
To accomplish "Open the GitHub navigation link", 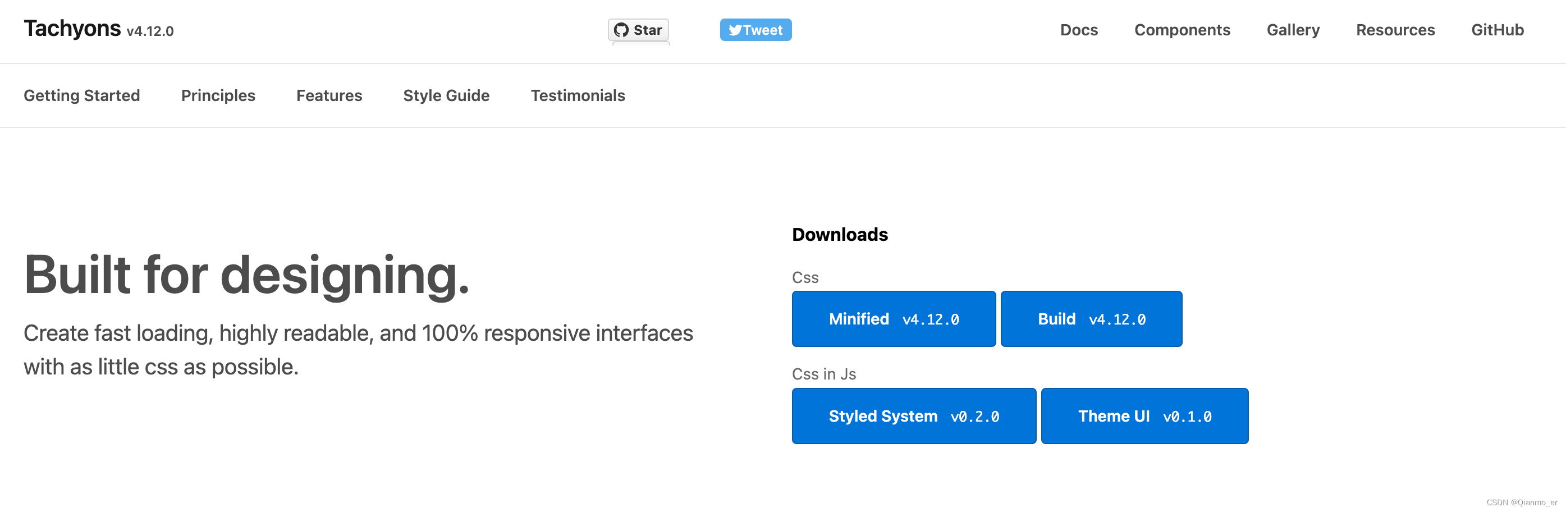I will click(x=1498, y=30).
